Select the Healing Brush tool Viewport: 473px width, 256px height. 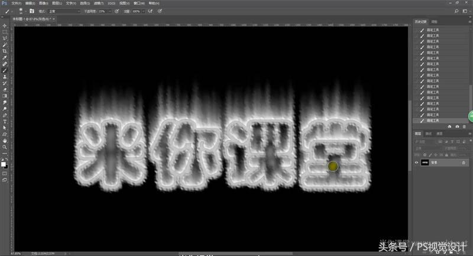pyautogui.click(x=5, y=64)
